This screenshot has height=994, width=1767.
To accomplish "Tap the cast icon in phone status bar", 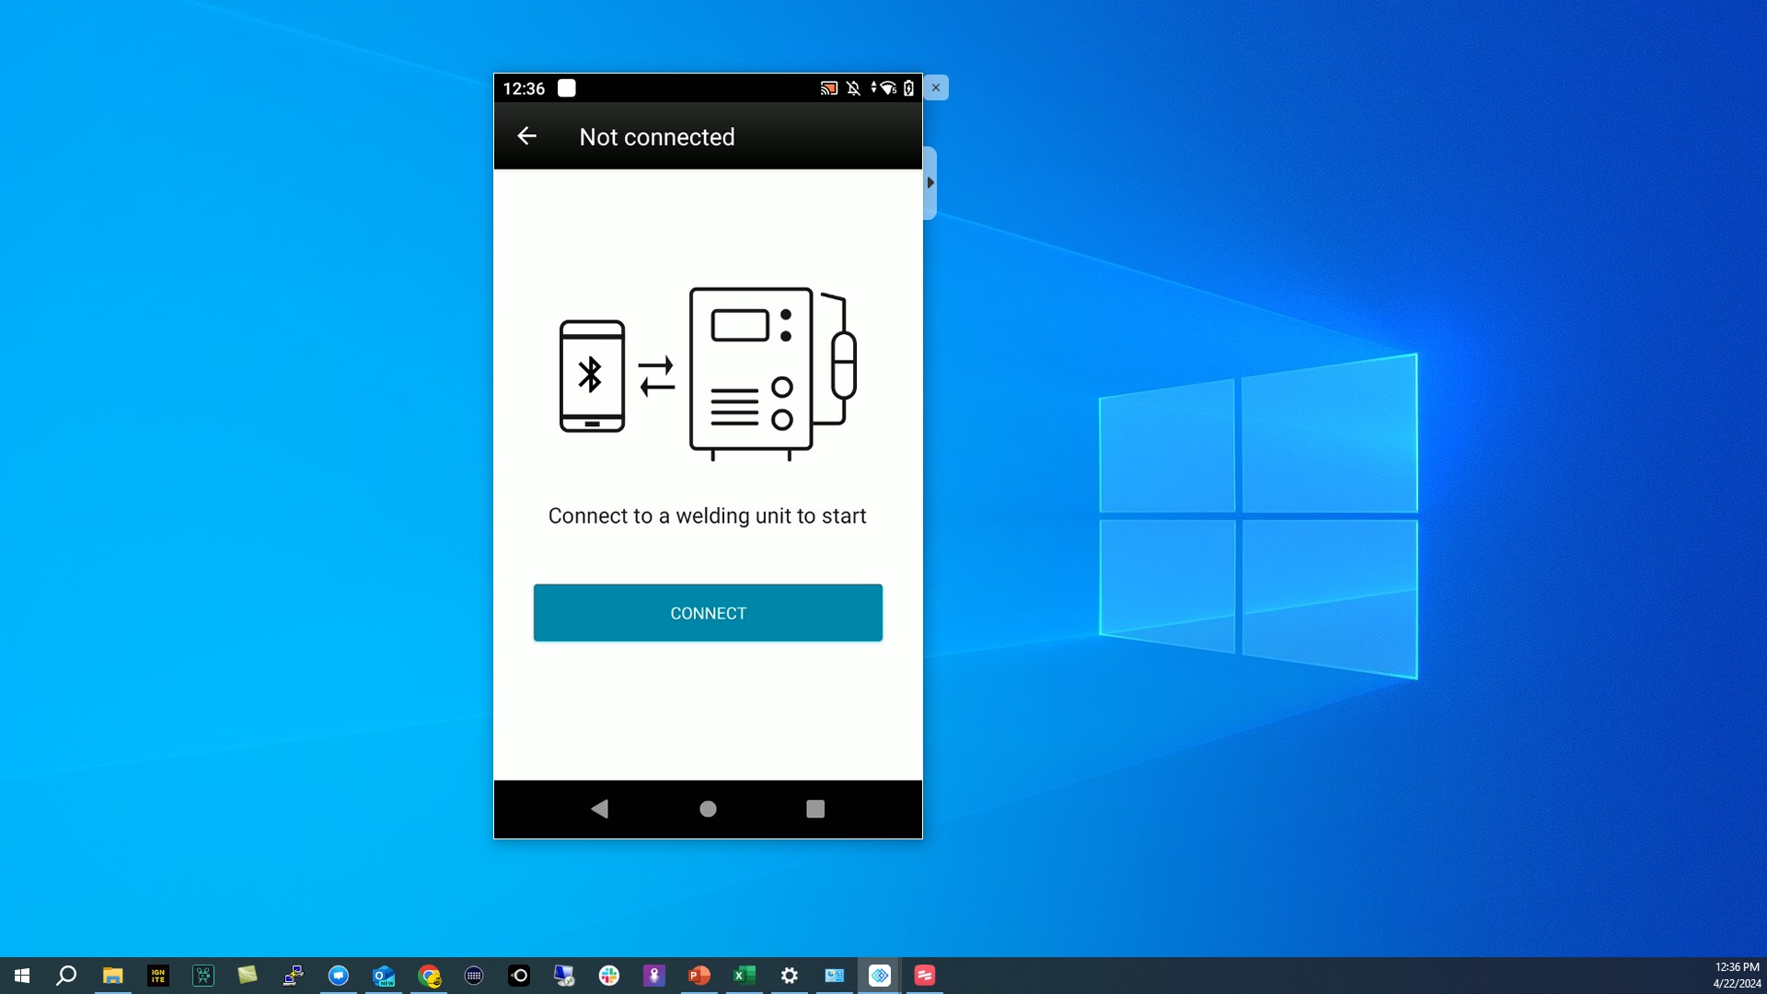I will pyautogui.click(x=829, y=88).
